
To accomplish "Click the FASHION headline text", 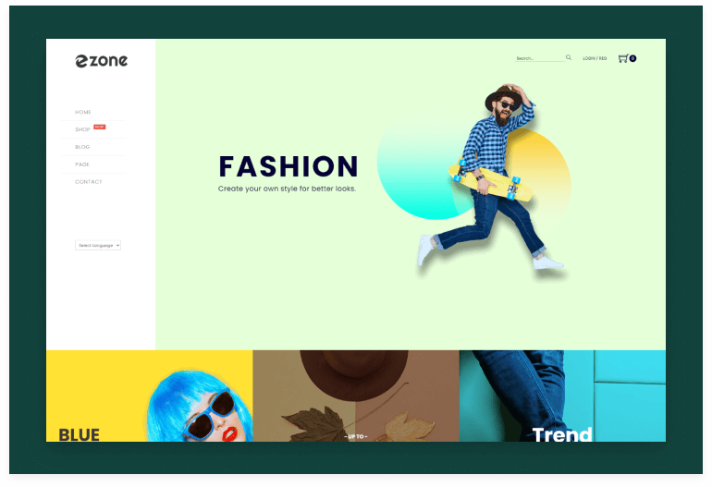I will pyautogui.click(x=288, y=166).
